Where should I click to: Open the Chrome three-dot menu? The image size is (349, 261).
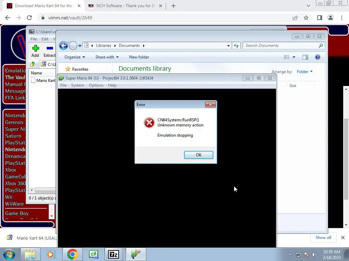(342, 18)
